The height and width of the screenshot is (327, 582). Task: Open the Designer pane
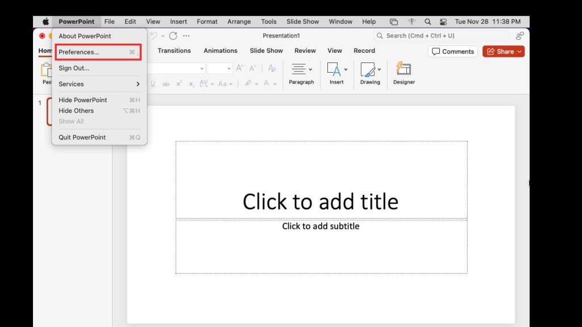404,74
